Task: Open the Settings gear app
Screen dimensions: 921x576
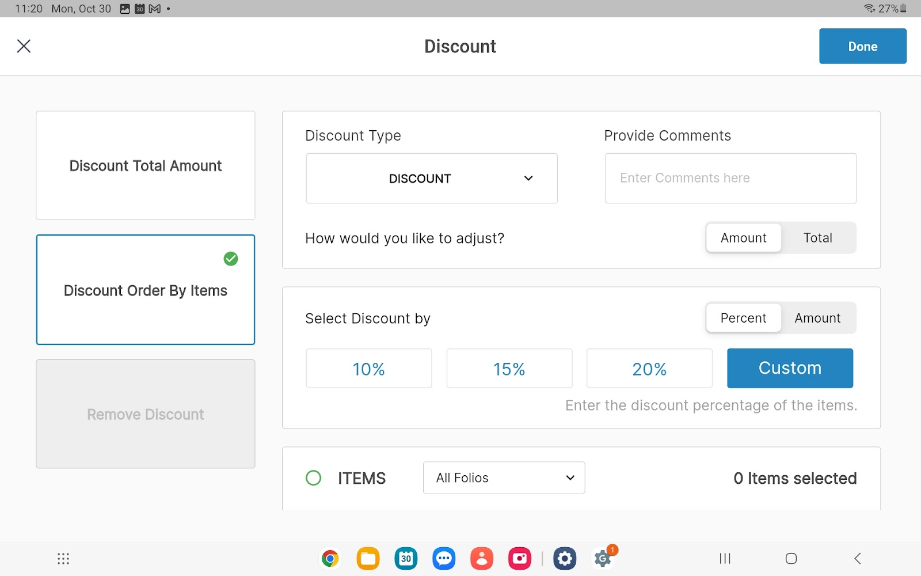Action: 565,558
